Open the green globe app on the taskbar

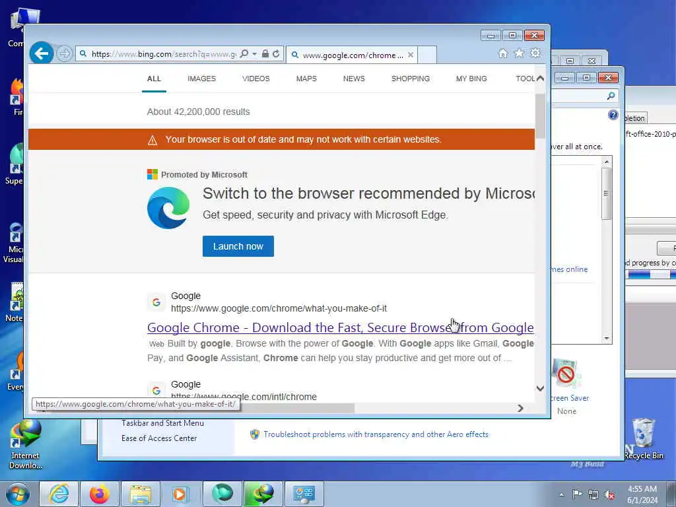[x=222, y=494]
